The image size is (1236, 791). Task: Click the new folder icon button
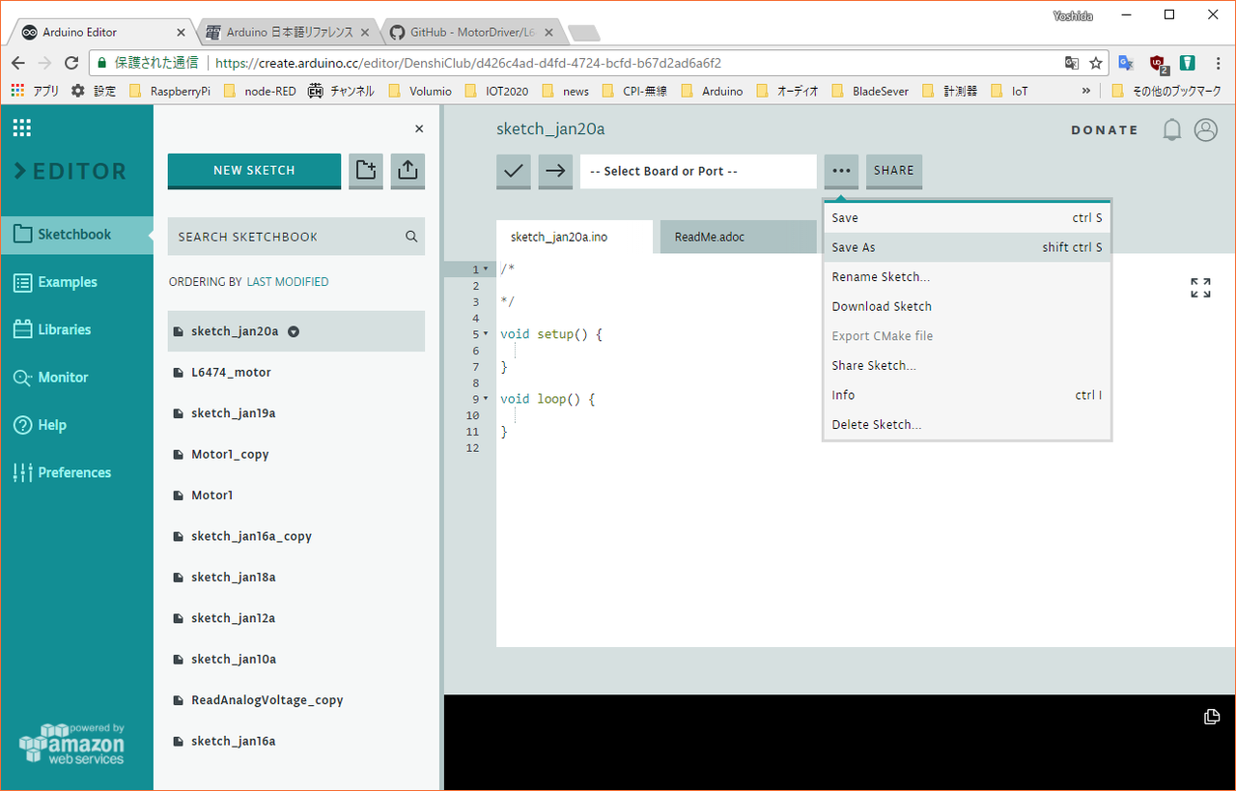[x=366, y=170]
